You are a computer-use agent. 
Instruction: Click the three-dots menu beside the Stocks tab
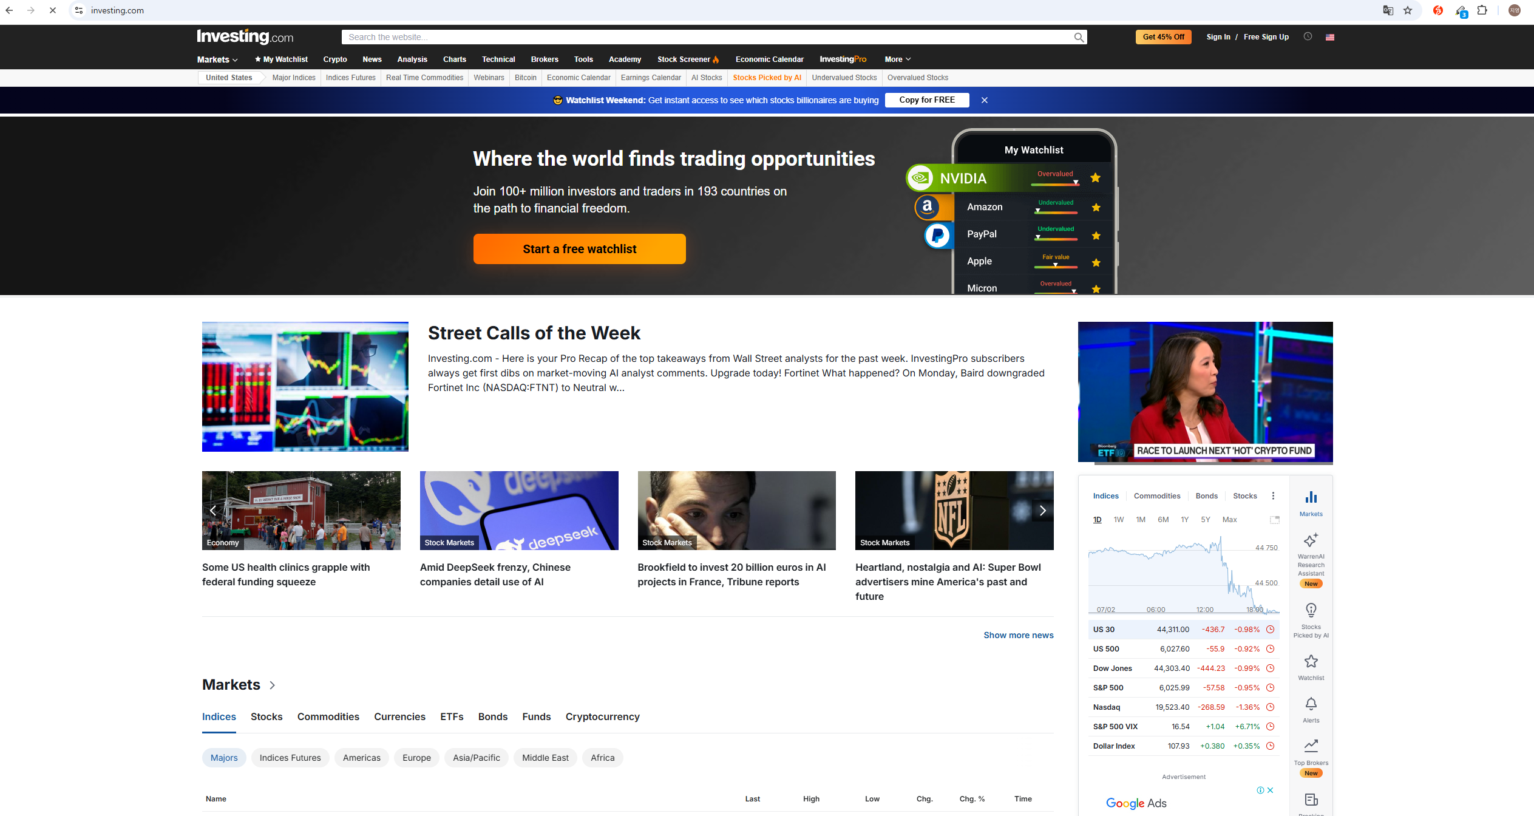(1273, 496)
